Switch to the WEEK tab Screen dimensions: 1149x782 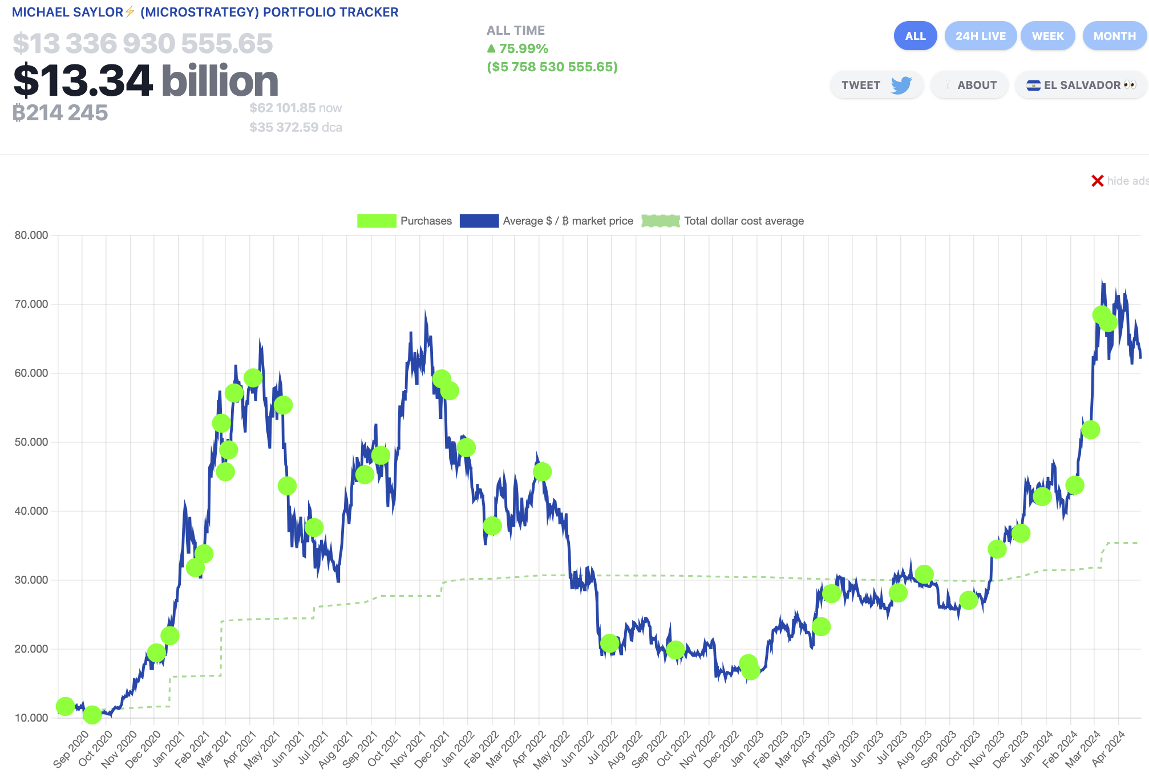(x=1047, y=36)
